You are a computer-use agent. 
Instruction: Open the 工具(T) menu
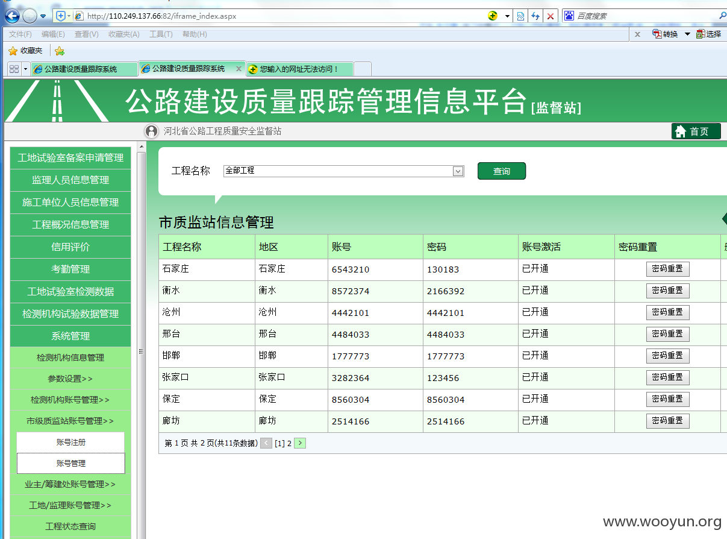pyautogui.click(x=161, y=34)
